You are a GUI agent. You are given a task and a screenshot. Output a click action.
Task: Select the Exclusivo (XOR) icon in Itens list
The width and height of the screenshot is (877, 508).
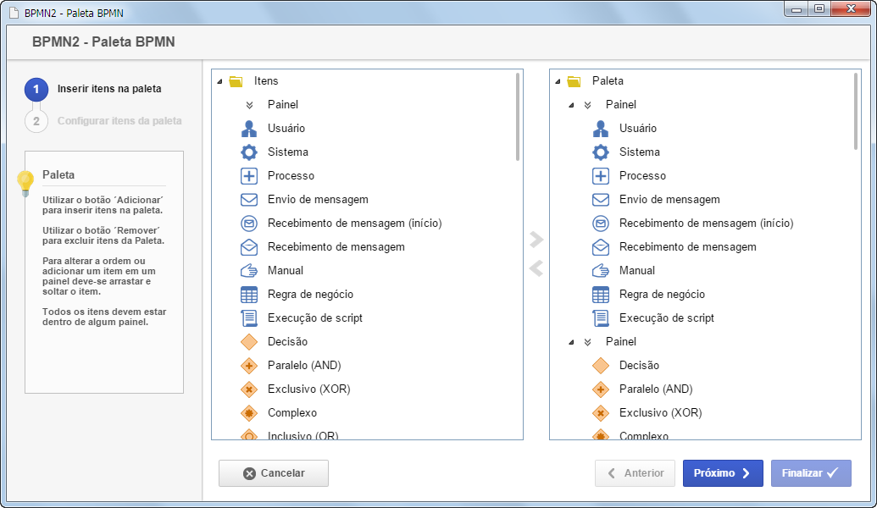(249, 389)
